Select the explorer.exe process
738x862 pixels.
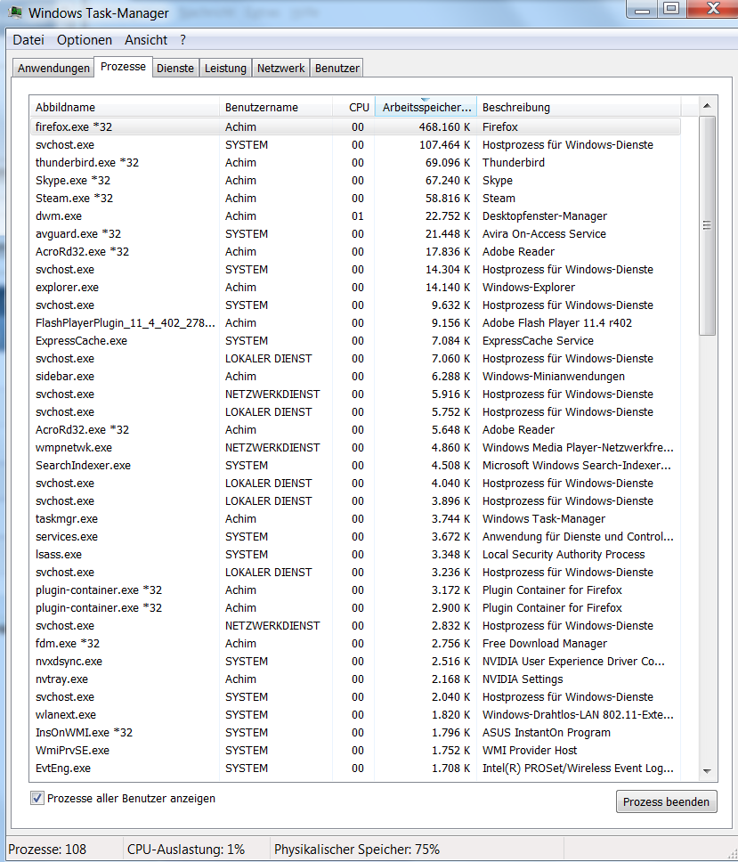tap(355, 287)
